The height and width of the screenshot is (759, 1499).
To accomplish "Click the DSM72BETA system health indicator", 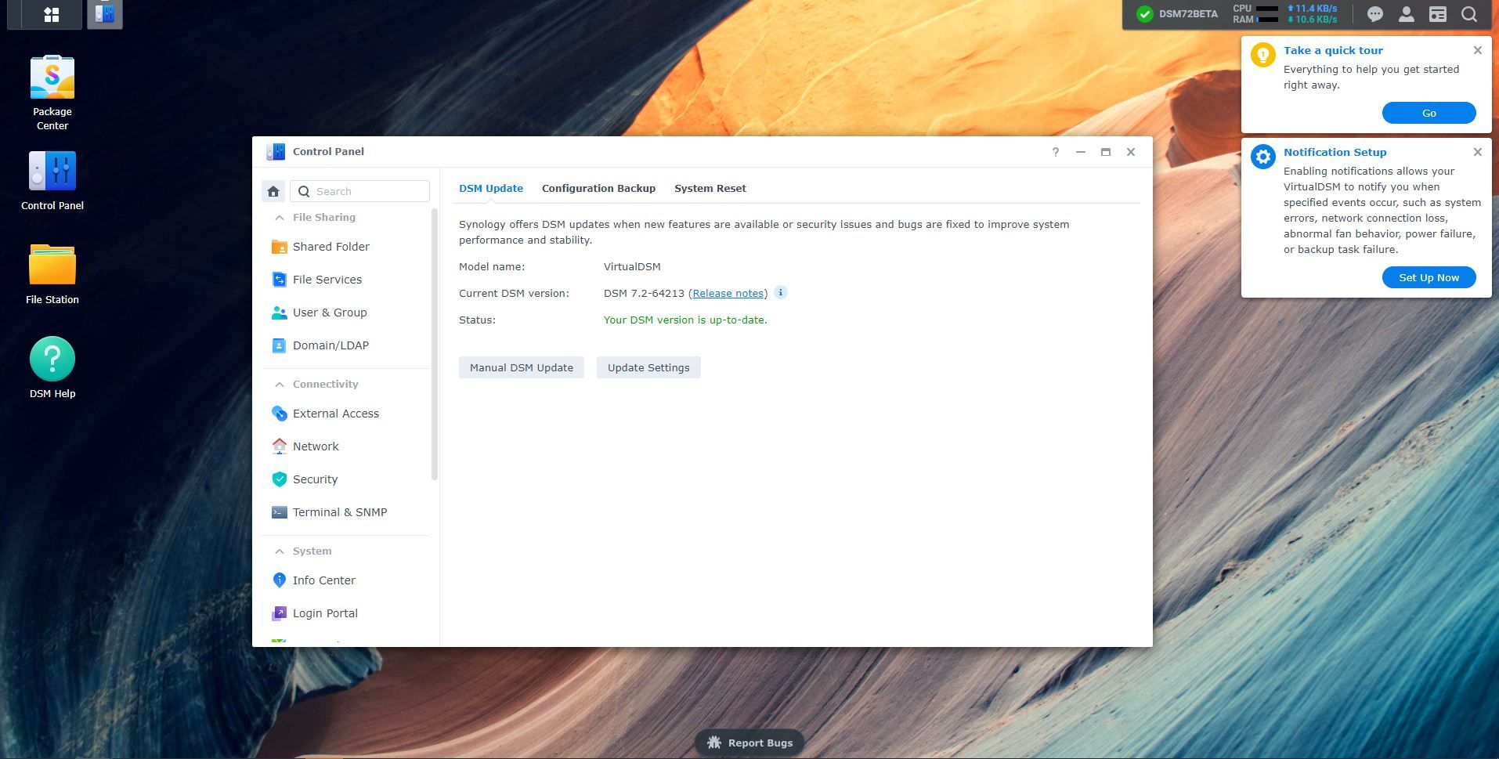I will pos(1177,14).
